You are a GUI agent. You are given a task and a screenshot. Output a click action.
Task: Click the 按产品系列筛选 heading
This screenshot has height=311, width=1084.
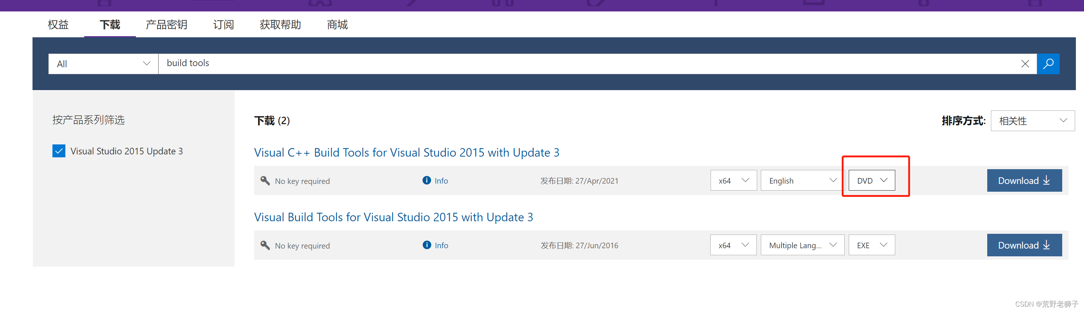[88, 120]
